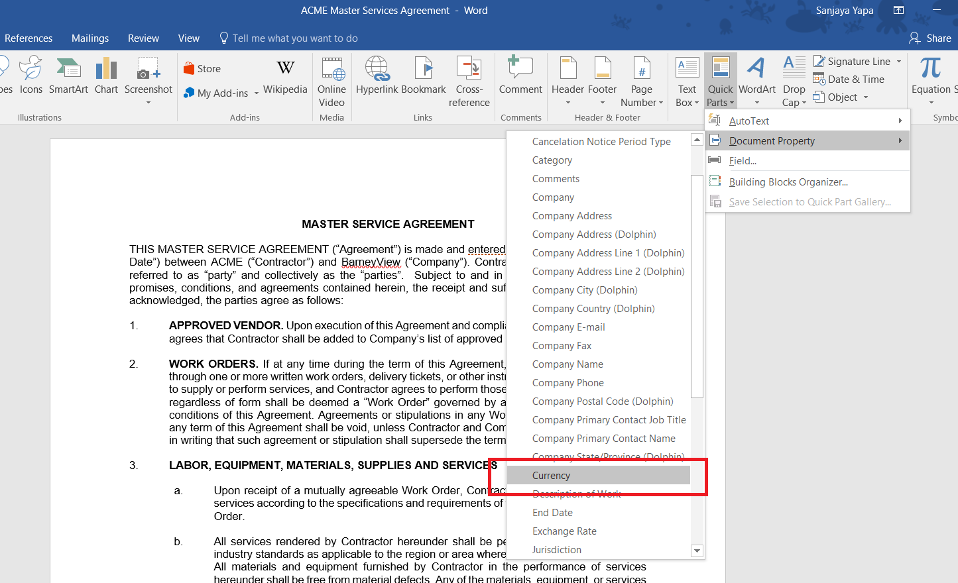The width and height of the screenshot is (958, 583).
Task: Switch to the Review tab
Action: point(143,38)
